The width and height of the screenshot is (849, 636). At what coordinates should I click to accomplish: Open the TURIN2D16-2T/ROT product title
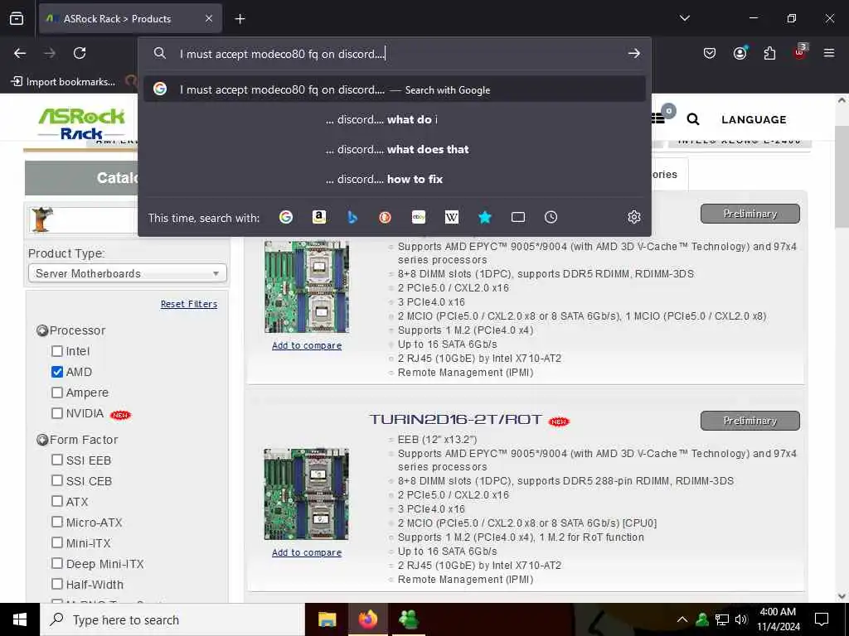point(455,419)
